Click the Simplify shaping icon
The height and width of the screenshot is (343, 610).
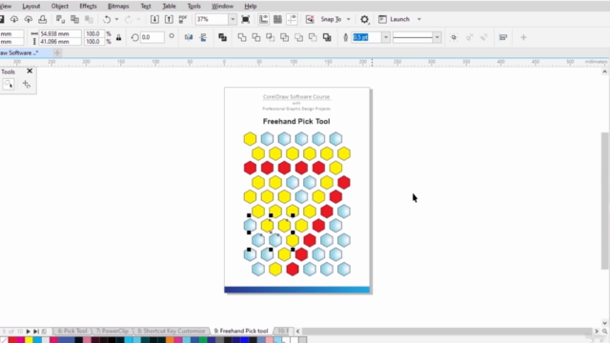pyautogui.click(x=284, y=37)
